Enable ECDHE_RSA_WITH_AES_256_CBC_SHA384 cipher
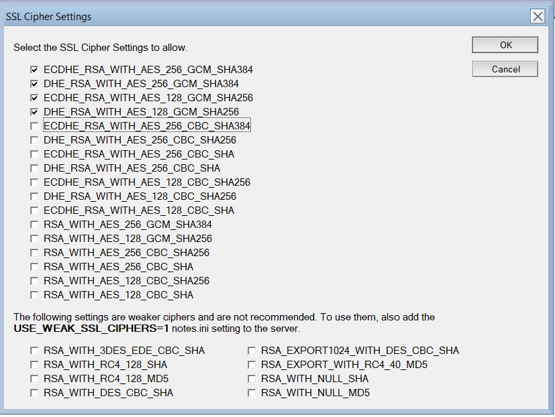Screen dimensions: 555x417 (x=34, y=126)
